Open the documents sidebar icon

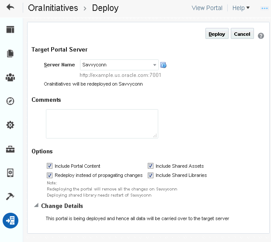[10, 54]
